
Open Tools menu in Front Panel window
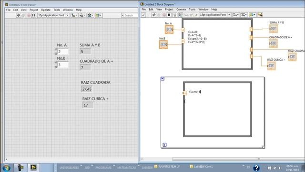point(57,10)
